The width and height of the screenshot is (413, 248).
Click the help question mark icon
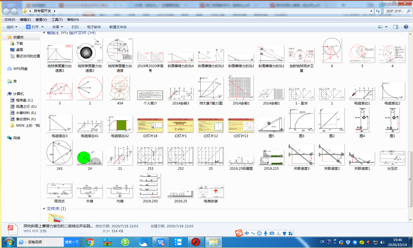click(x=405, y=27)
